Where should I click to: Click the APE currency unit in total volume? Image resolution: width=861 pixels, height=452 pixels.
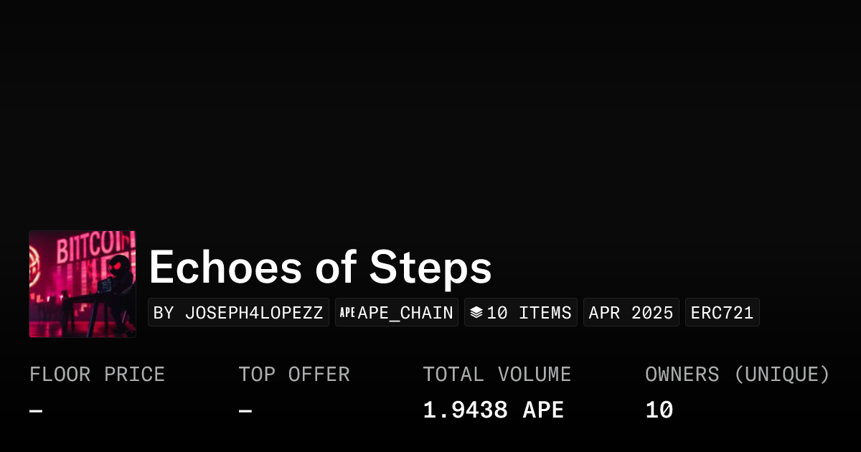click(x=543, y=410)
